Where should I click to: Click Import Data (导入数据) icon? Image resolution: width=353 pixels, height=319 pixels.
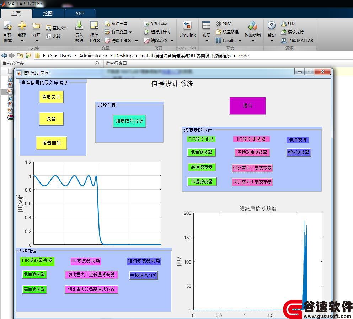[x=79, y=26]
